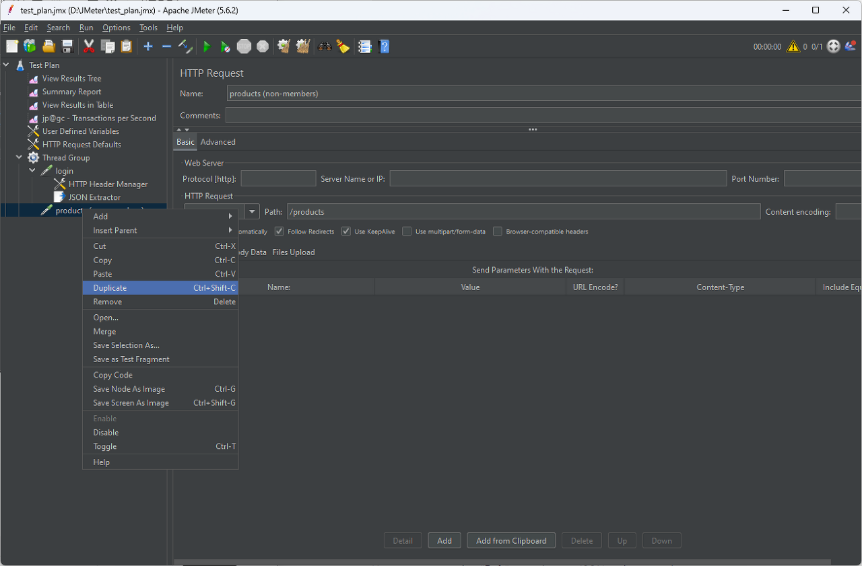Toggle the Use KeepAlive checkbox

pyautogui.click(x=345, y=232)
